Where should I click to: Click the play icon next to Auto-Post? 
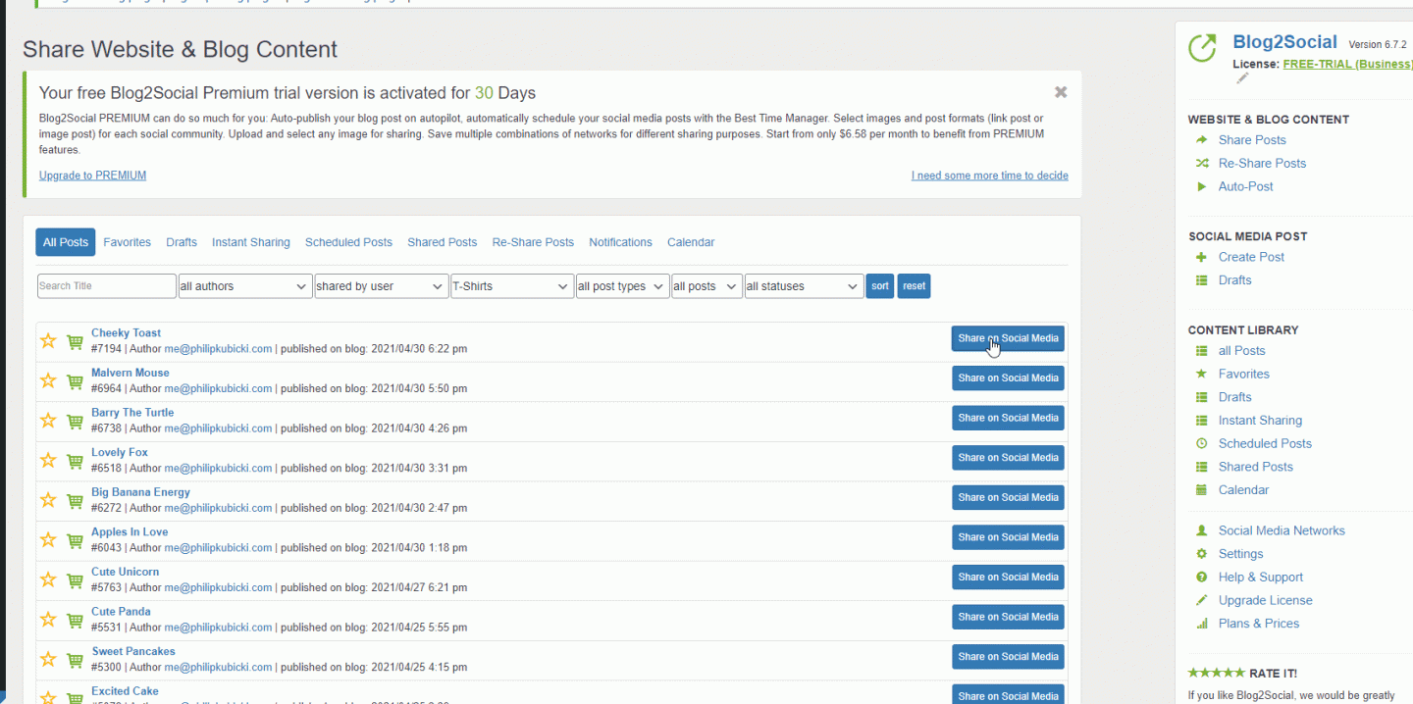pos(1201,186)
